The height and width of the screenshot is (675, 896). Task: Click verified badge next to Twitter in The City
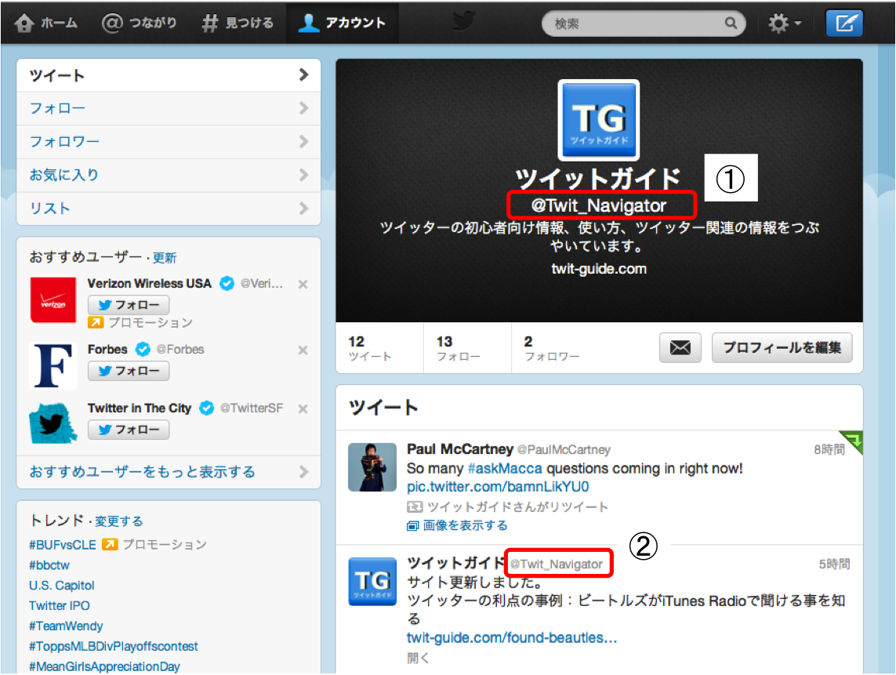206,408
